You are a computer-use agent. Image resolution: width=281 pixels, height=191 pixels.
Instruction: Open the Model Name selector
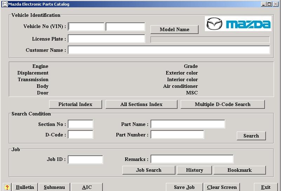(174, 29)
